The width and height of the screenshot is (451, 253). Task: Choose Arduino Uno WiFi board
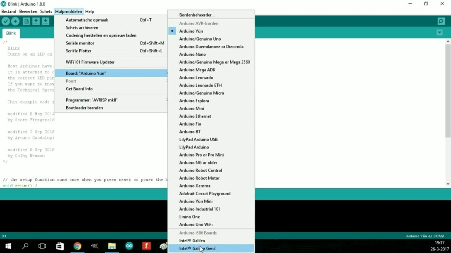(211, 225)
